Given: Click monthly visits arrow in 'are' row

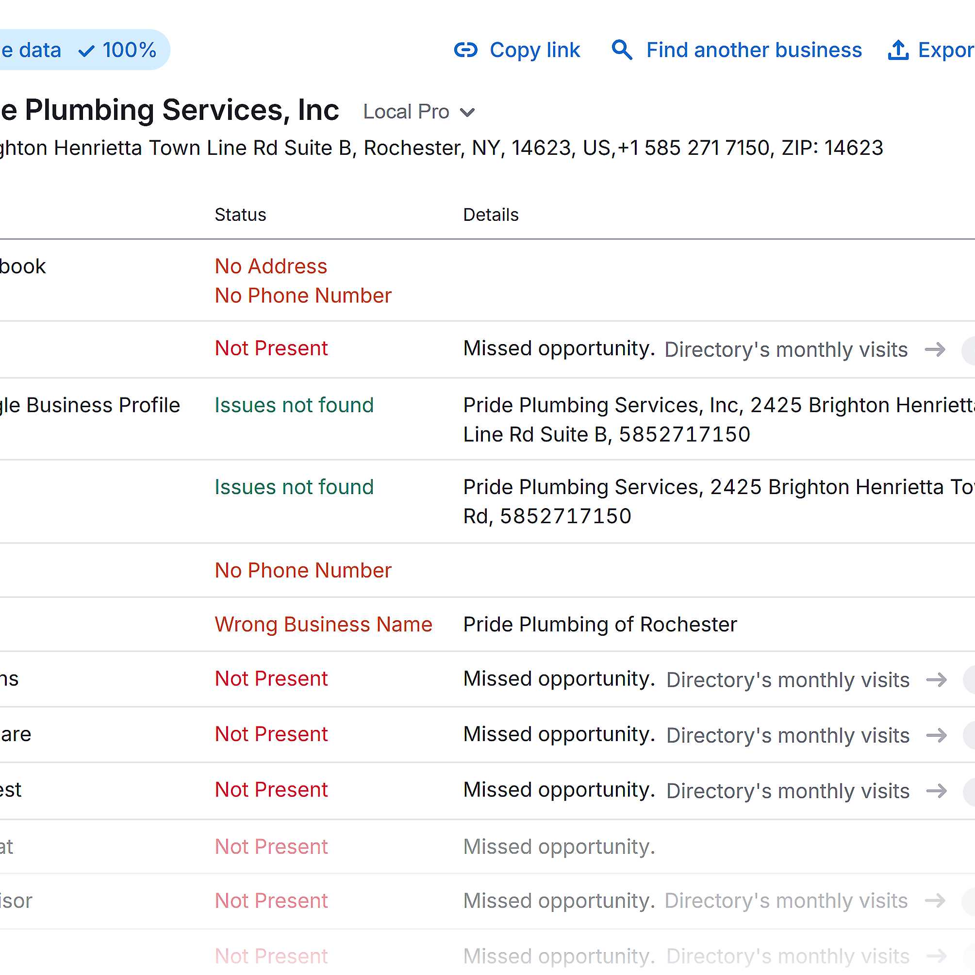Looking at the screenshot, I should [936, 735].
